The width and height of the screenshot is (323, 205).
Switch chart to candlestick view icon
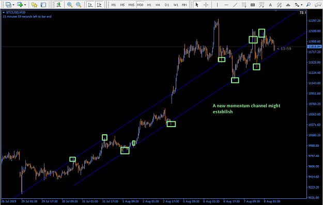(x=59, y=5)
